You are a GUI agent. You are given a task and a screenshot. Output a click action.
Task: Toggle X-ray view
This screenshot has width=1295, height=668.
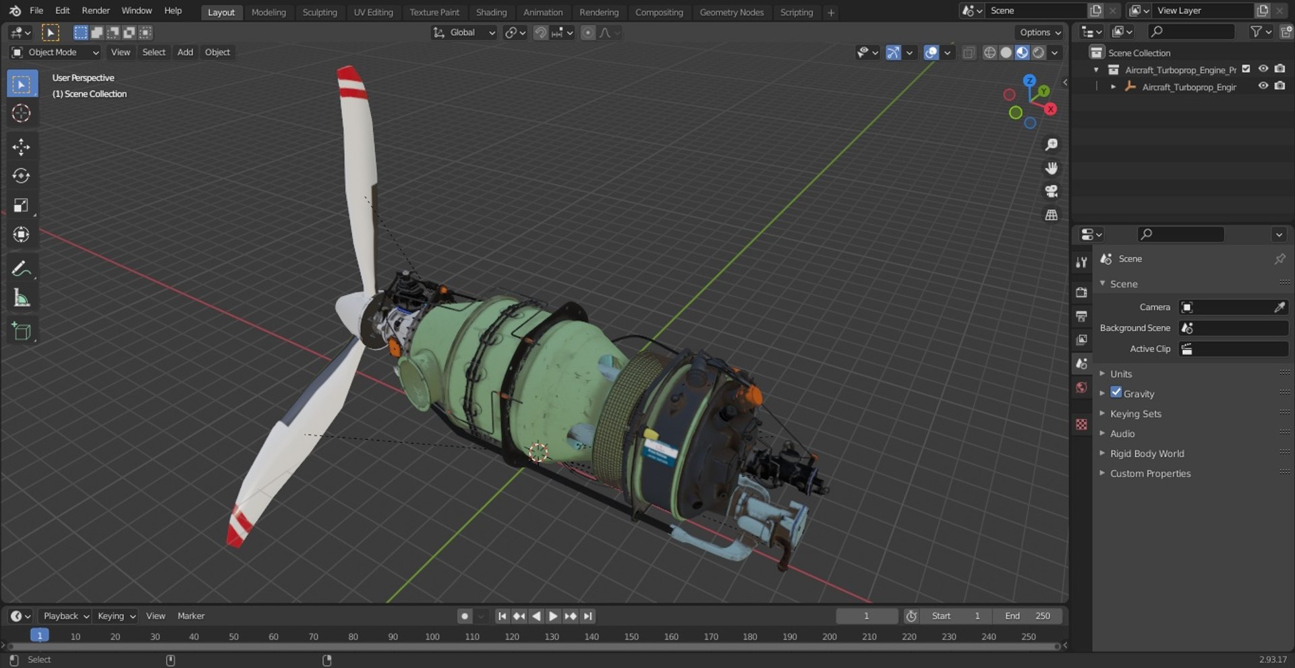tap(969, 53)
